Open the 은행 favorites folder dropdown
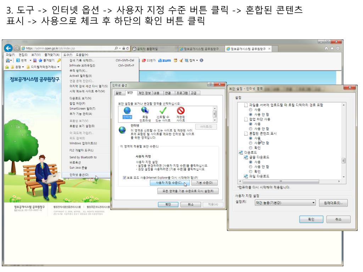 point(23,67)
